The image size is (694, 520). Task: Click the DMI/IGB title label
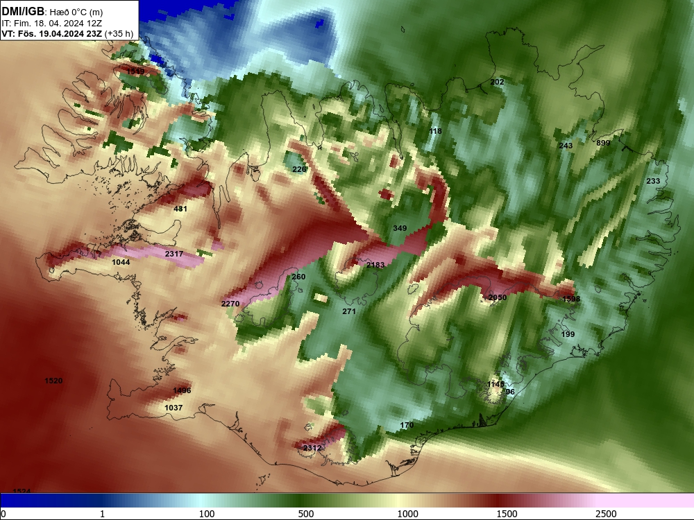point(23,11)
